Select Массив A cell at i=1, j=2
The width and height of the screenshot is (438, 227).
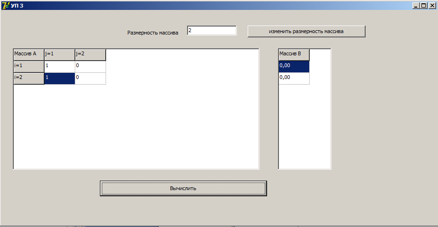[90, 67]
